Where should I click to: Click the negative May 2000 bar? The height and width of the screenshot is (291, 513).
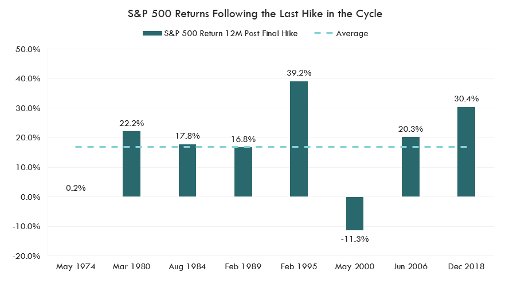[354, 213]
